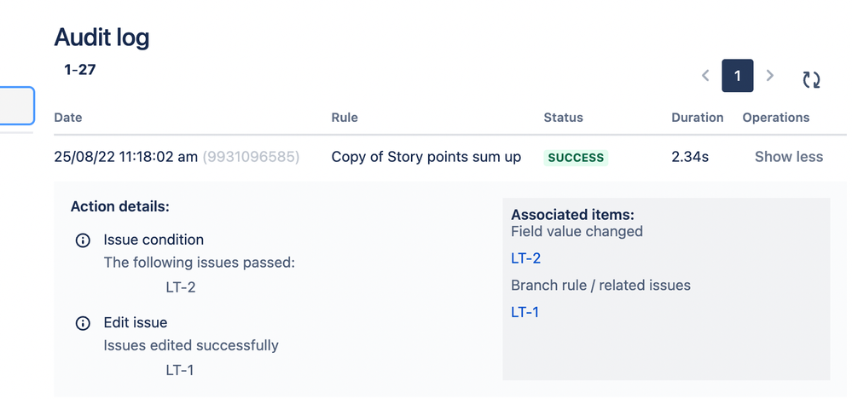
Task: Select page 1 in pagination
Action: click(738, 76)
